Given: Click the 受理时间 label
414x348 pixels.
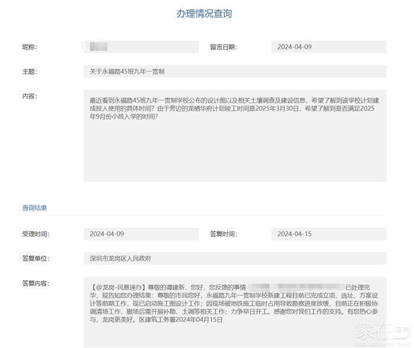Looking at the screenshot, I should (x=35, y=234).
